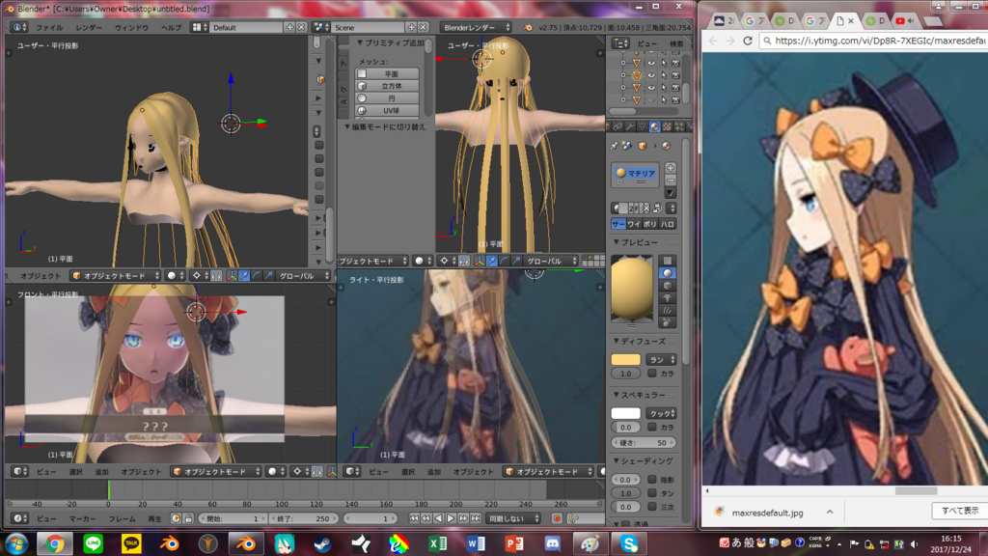Viewport: 988px width, 556px height.
Task: Select the monkey preview type icon
Action: click(668, 298)
